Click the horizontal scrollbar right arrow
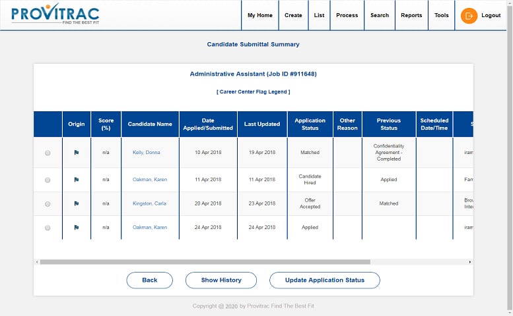The image size is (513, 316). pos(470,262)
